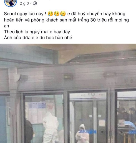Click the middle crying emoji

coord(57,14)
